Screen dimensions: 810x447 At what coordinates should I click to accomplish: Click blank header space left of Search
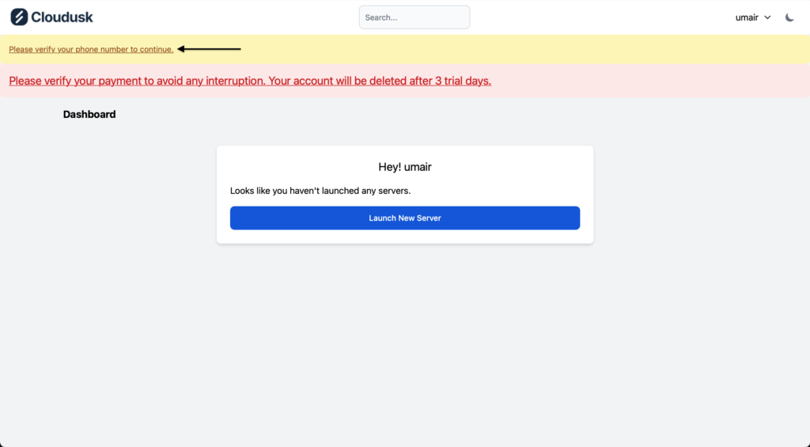tap(229, 17)
